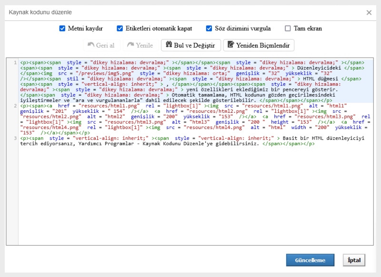Click line number 1 in gutter
The width and height of the screenshot is (381, 277).
[x=15, y=63]
